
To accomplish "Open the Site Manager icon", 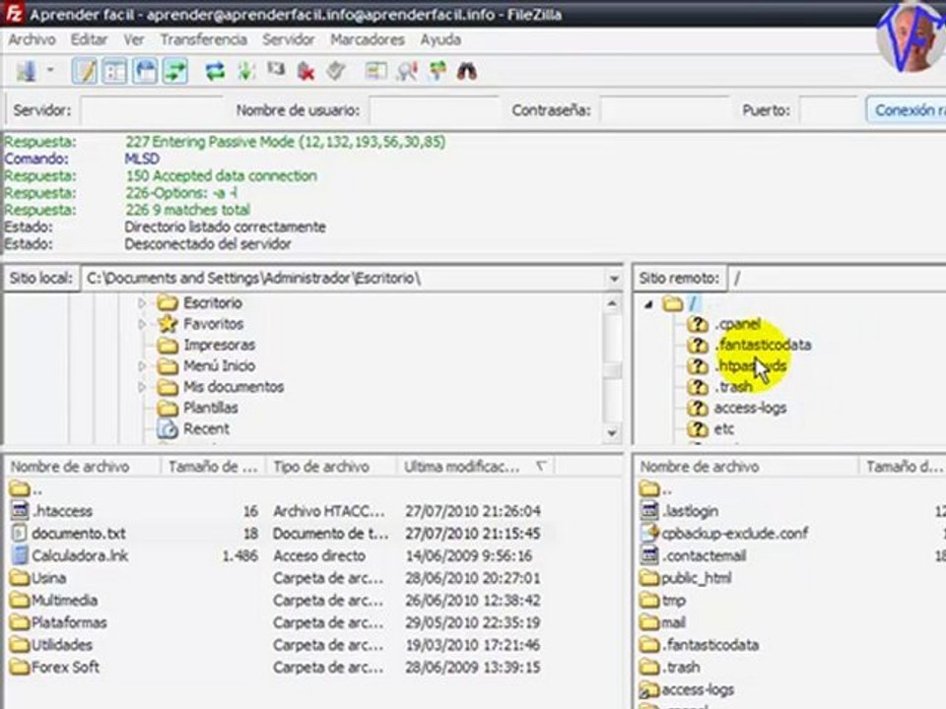I will point(26,72).
